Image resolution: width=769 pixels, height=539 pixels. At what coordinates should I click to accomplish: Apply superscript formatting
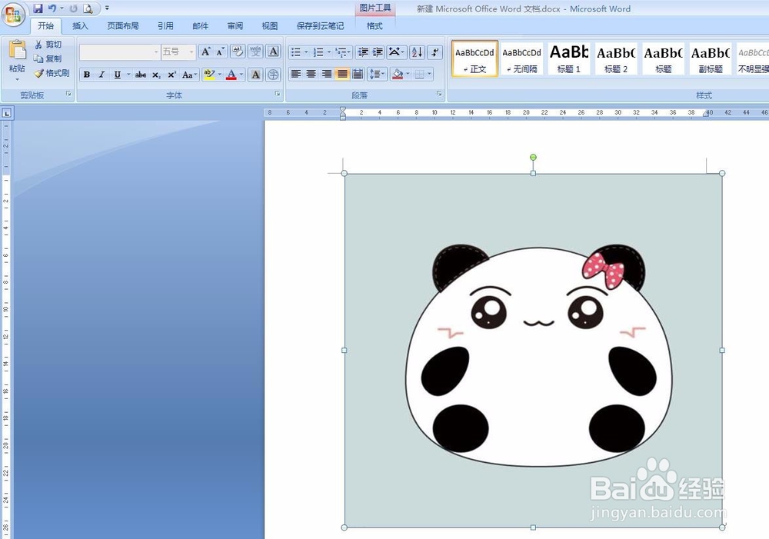pos(171,75)
